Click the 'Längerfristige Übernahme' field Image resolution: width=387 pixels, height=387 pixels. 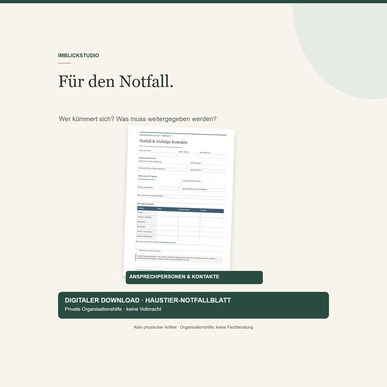coord(204,186)
